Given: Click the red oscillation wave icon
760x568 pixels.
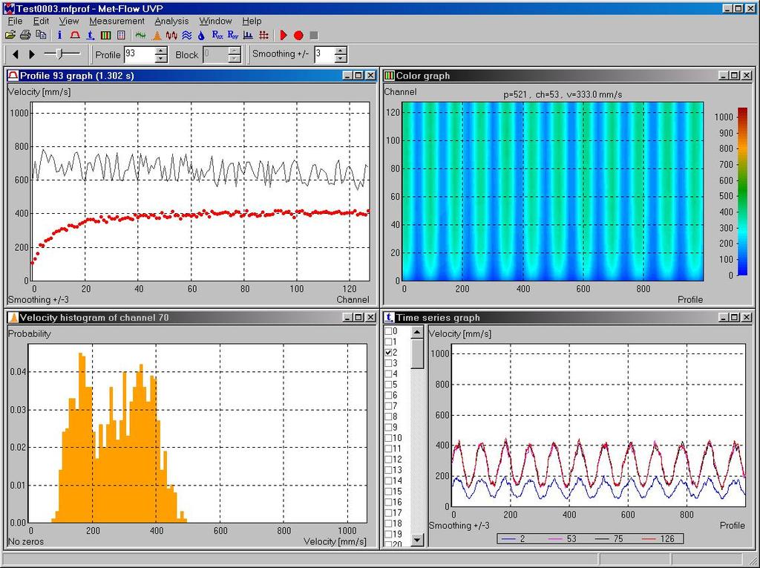Looking at the screenshot, I should (171, 36).
